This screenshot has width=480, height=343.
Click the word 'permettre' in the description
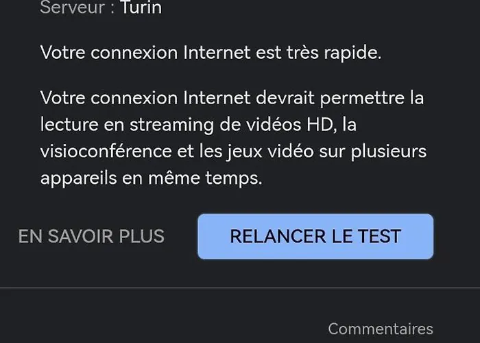click(x=362, y=98)
